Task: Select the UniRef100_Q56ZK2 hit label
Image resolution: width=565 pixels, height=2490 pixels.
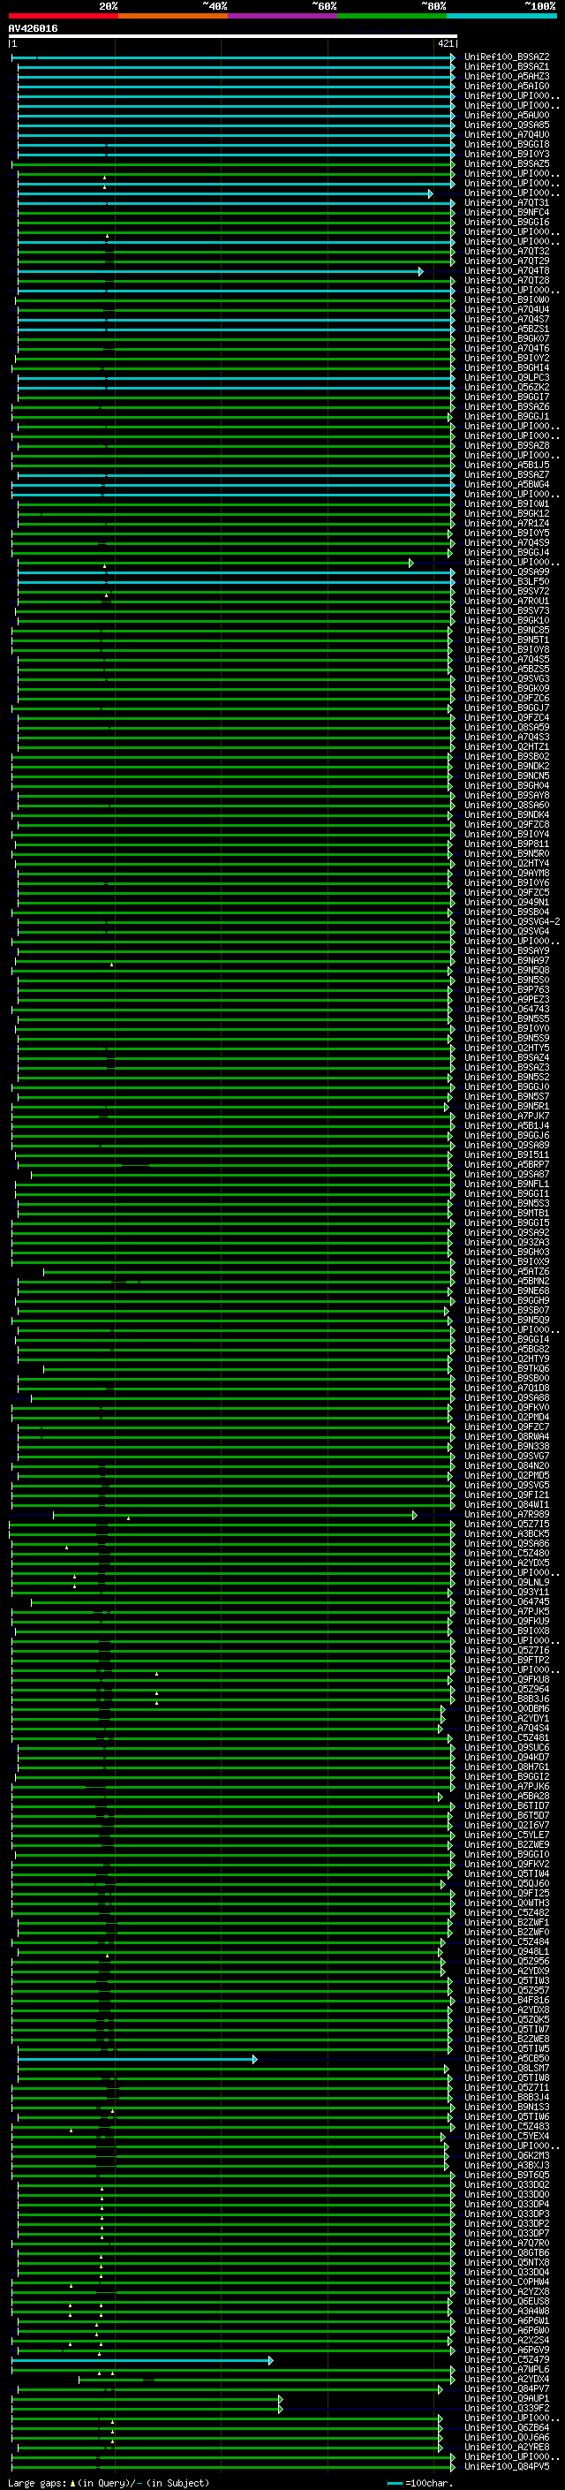Action: click(507, 389)
